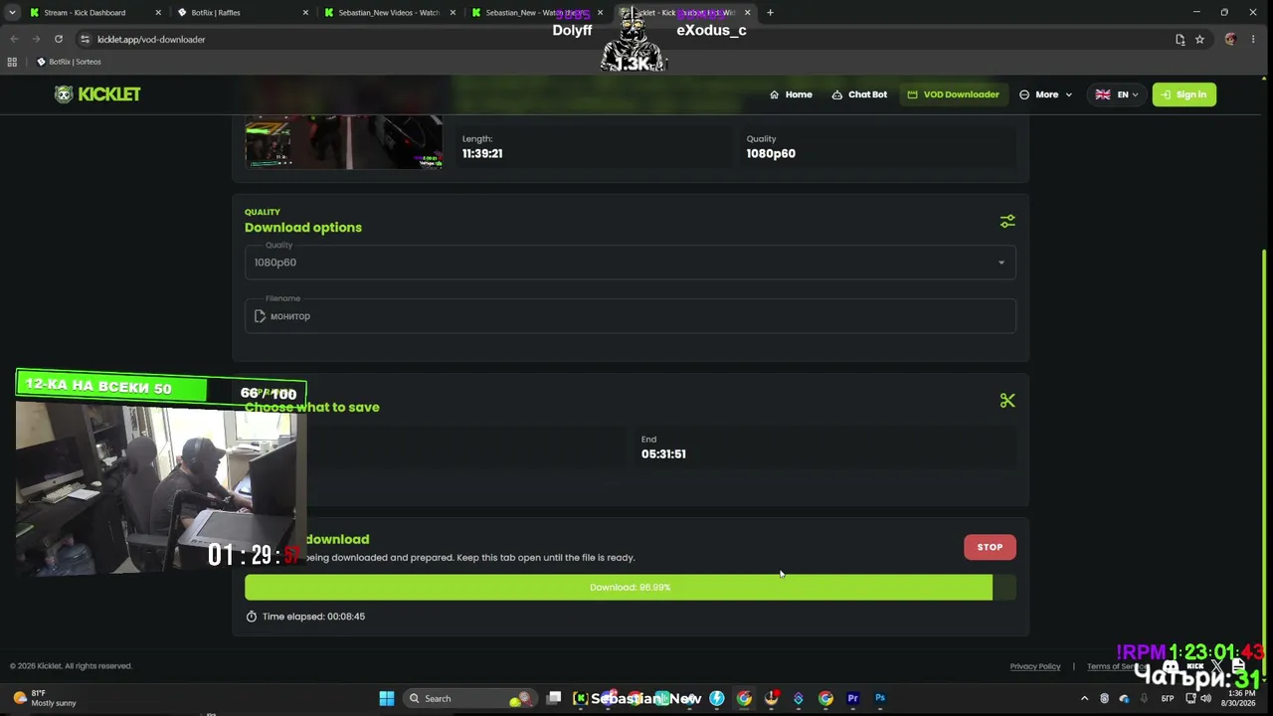Click the Kicklet logo
Screen dimensions: 1273x716
point(97,94)
